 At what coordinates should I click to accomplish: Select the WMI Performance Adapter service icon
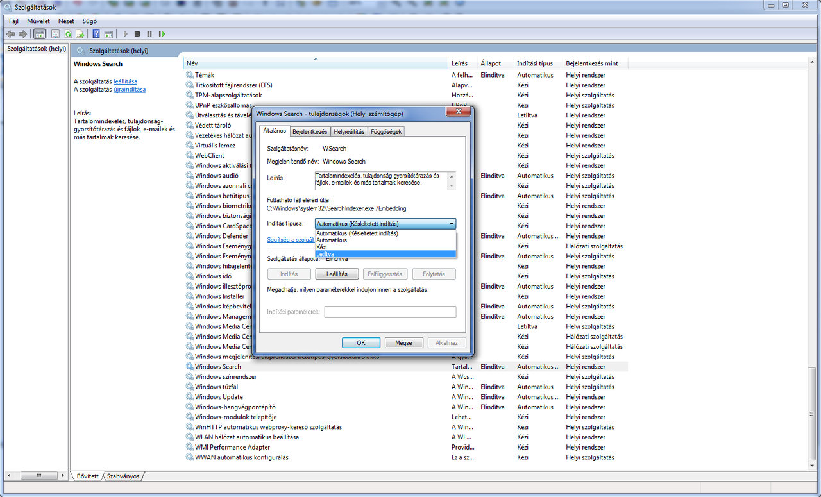point(190,447)
